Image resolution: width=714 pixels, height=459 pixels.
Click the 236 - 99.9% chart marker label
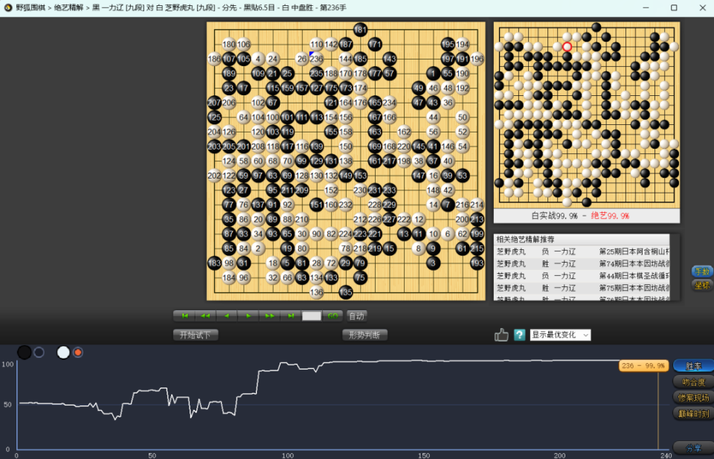(643, 366)
